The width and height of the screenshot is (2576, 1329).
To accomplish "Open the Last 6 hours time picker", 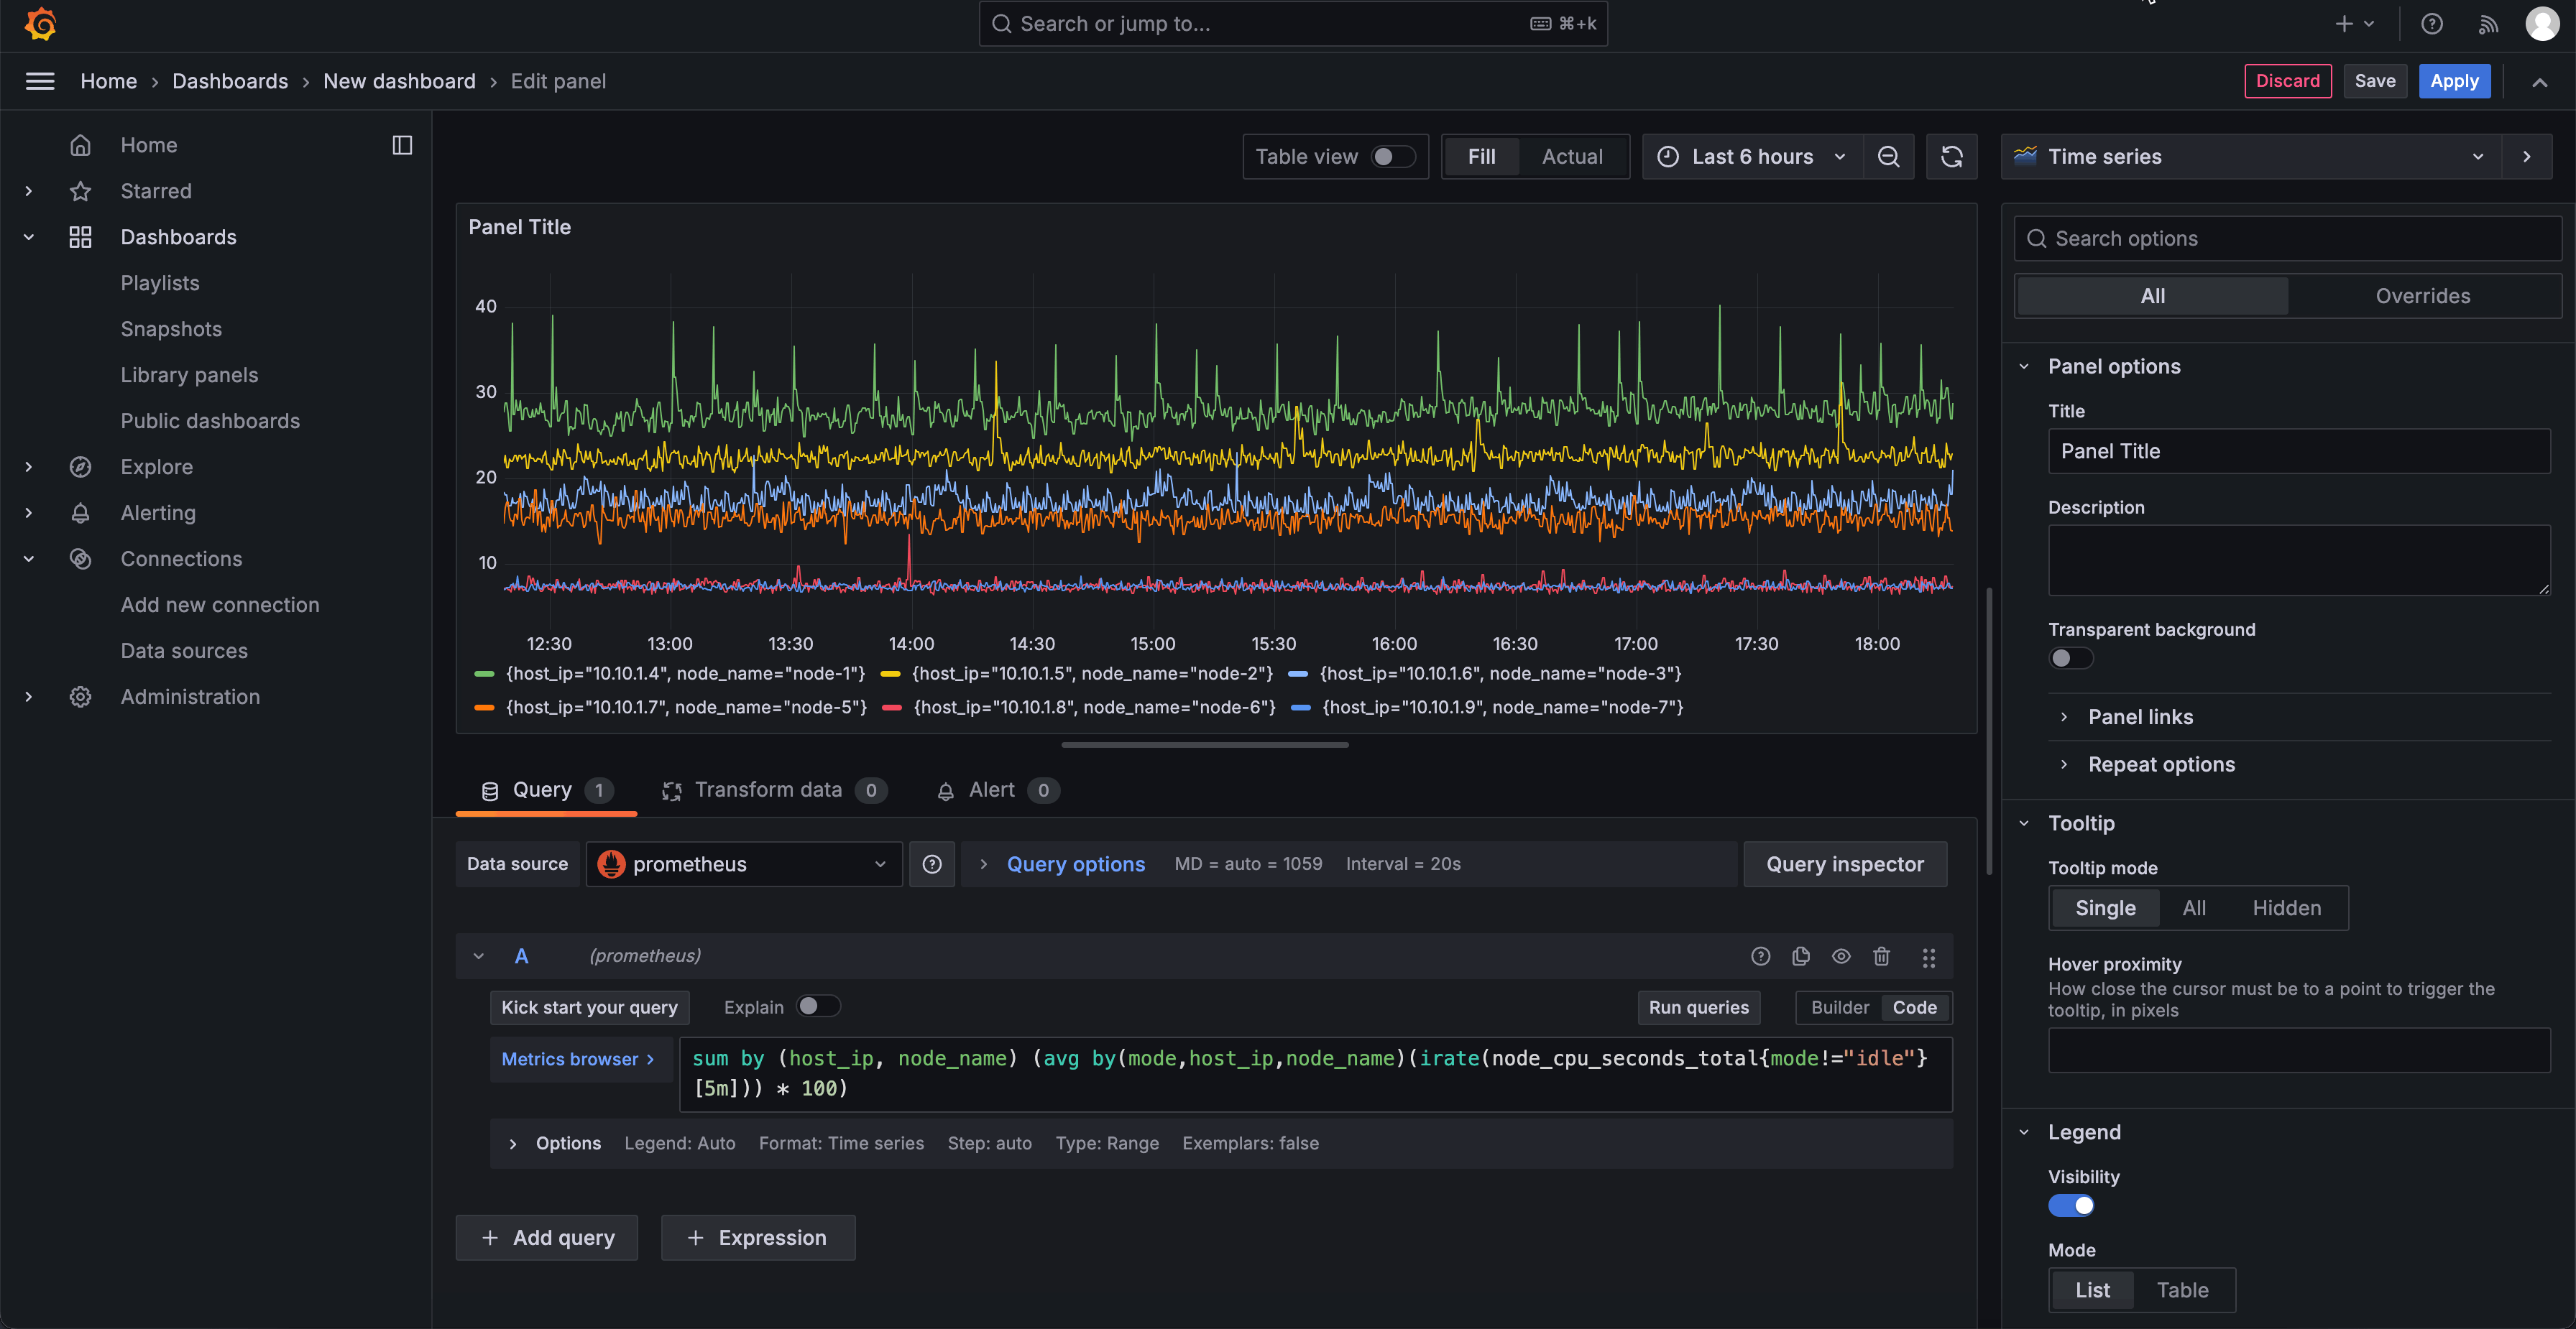I will pos(1751,157).
